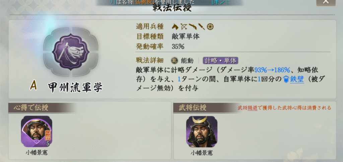This screenshot has width=343, height=162.
Task: Click the 能動 active-type round icon
Action: (174, 60)
